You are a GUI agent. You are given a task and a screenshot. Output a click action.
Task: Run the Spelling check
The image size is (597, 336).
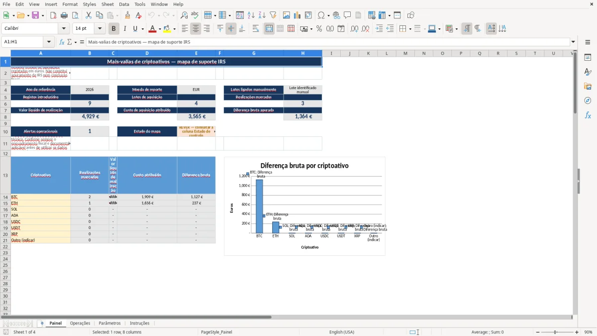(195, 15)
